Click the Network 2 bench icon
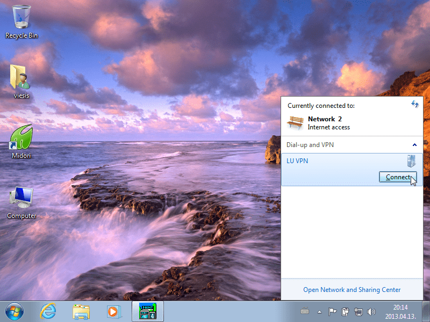Viewport: 430px width, 322px height. point(295,122)
